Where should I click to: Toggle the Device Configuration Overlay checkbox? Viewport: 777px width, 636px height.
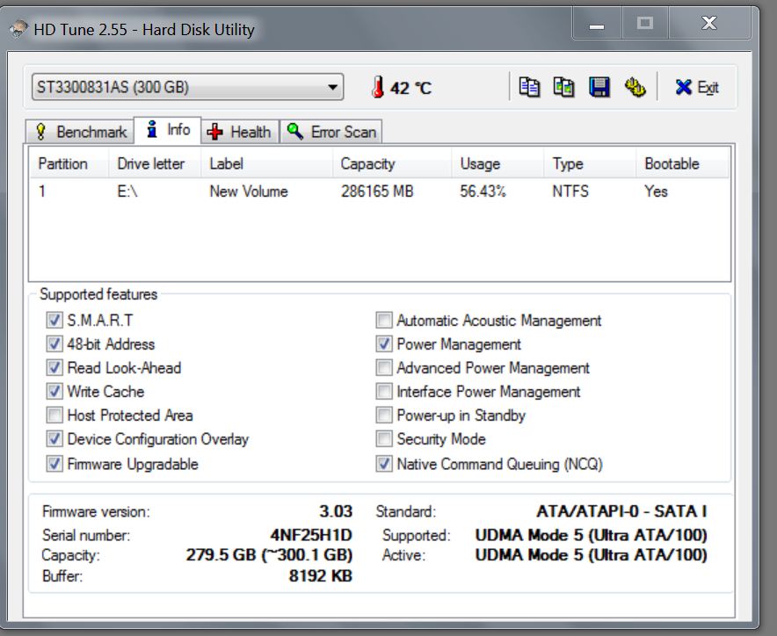click(x=54, y=439)
